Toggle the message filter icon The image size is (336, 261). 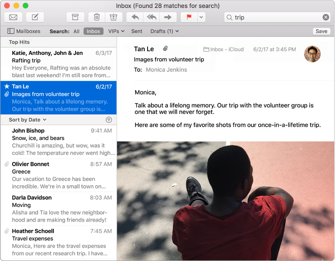click(109, 120)
